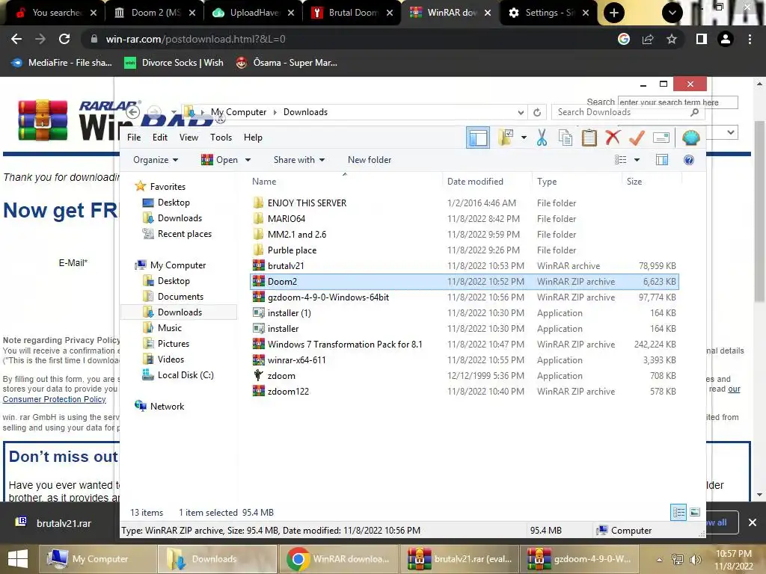Click the blue Help question icon
The height and width of the screenshot is (574, 766).
click(x=689, y=160)
